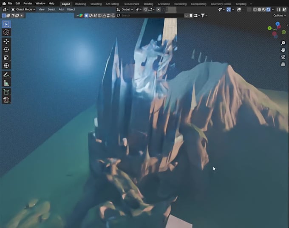Set selection mode to extend

(8, 15)
